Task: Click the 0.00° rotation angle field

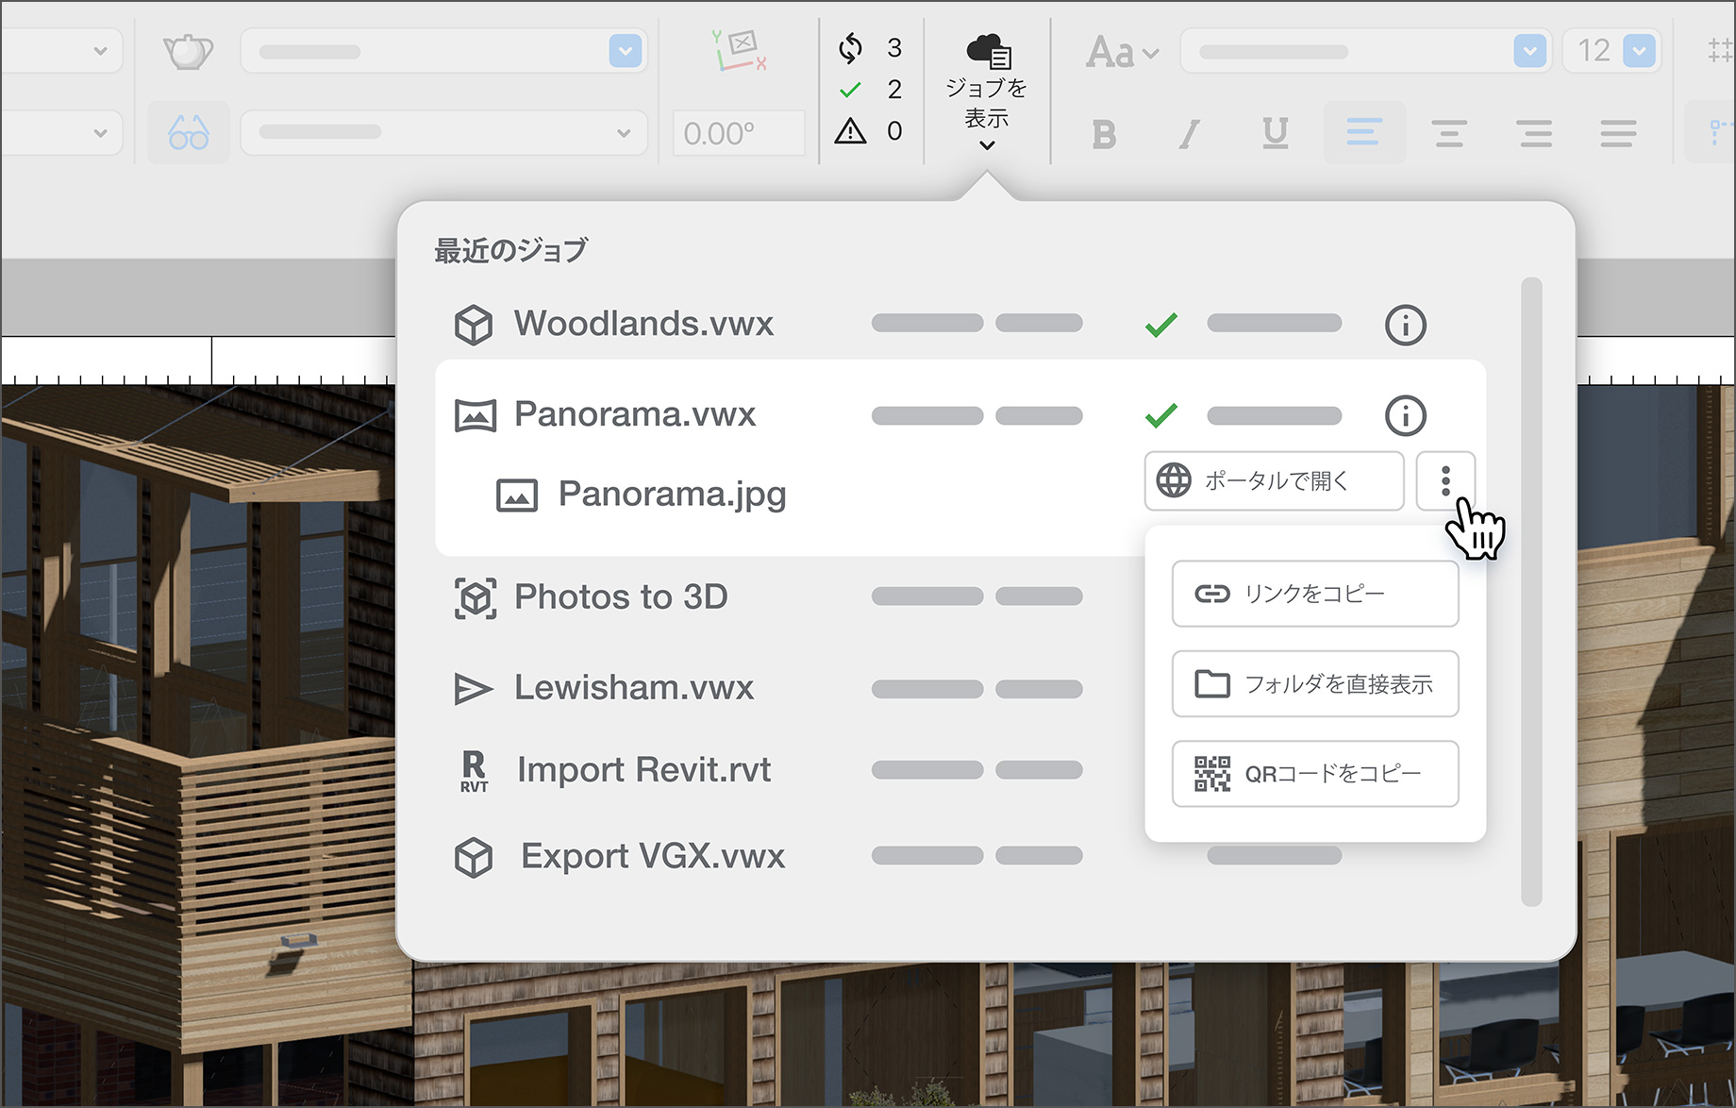Action: (738, 134)
